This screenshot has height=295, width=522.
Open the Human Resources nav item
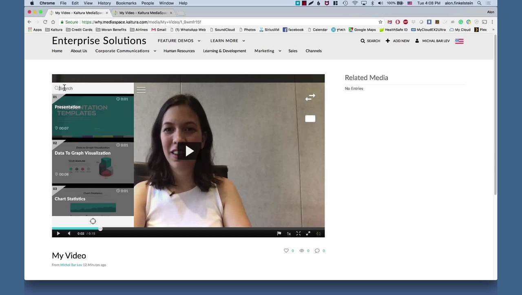pos(179,51)
